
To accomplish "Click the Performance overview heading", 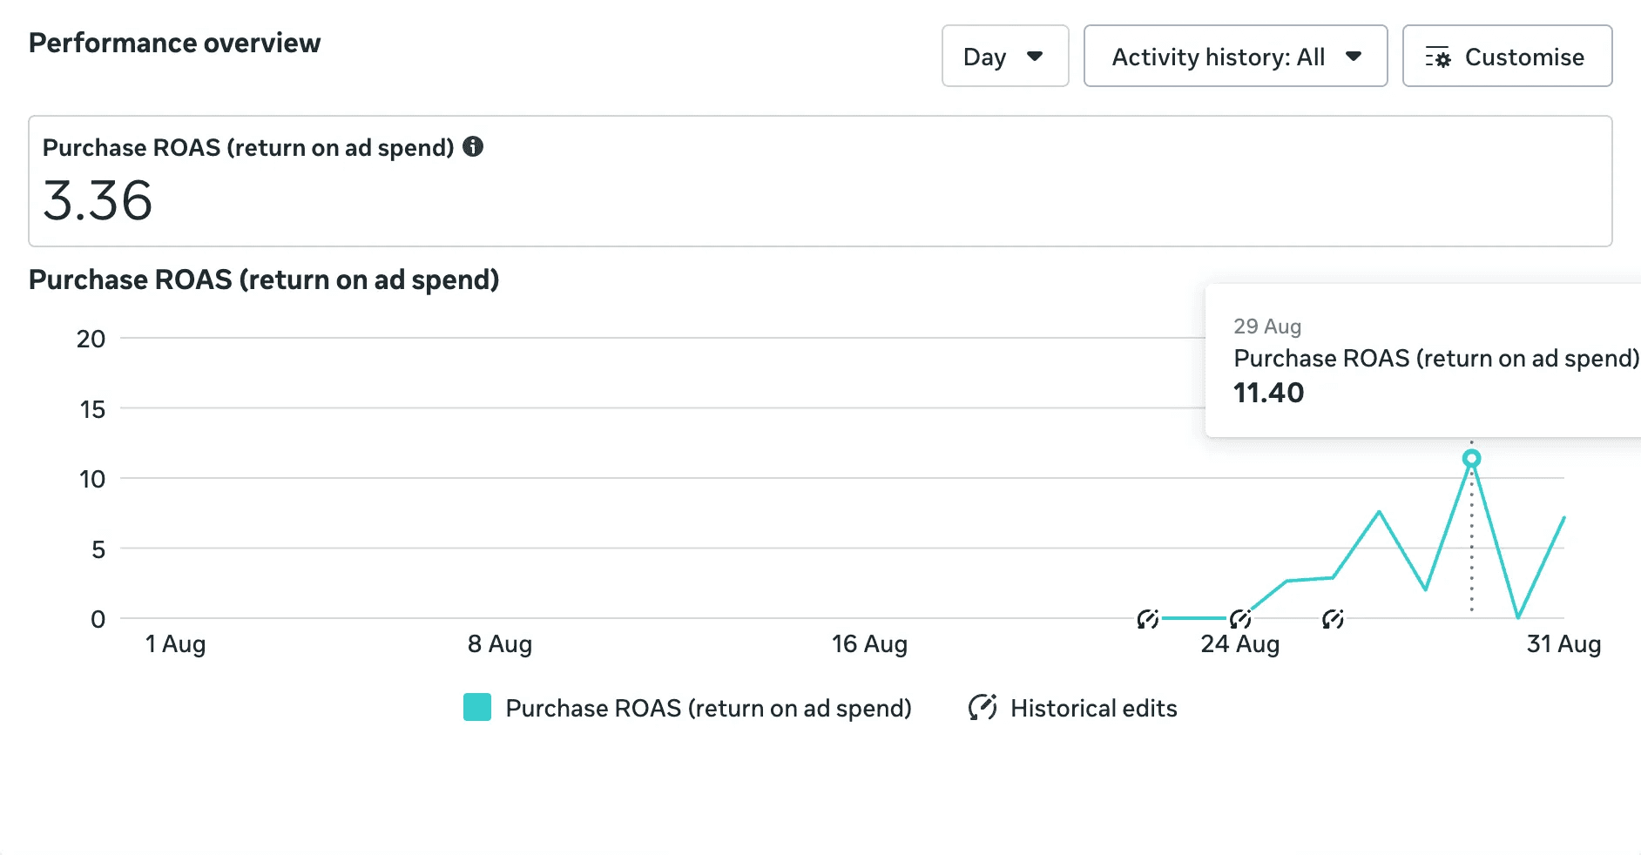I will (x=174, y=43).
